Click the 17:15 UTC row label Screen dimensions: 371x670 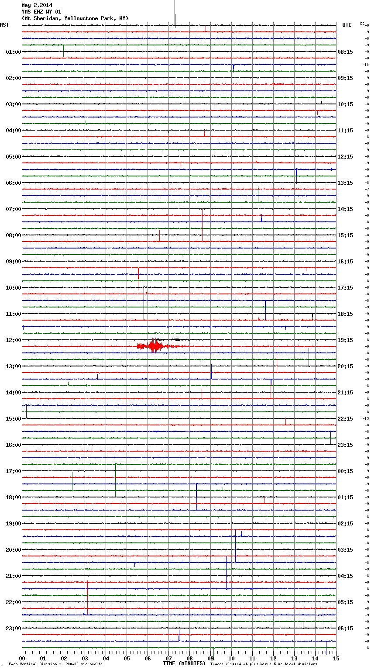345,288
